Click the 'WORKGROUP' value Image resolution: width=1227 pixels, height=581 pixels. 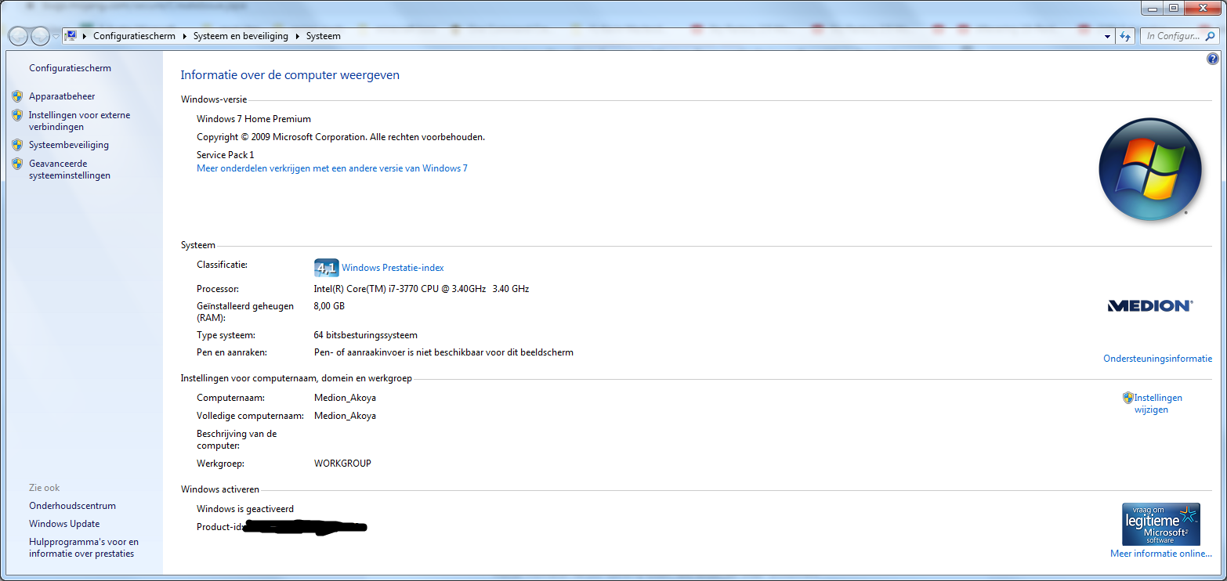[x=342, y=464]
